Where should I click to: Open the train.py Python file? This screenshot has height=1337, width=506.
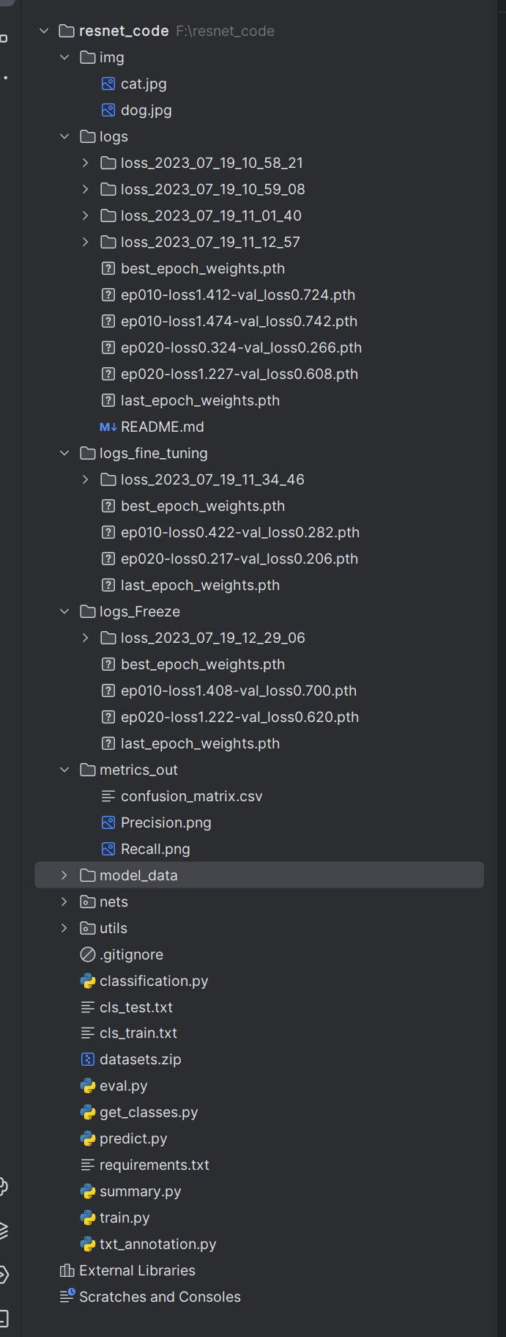[x=124, y=1218]
